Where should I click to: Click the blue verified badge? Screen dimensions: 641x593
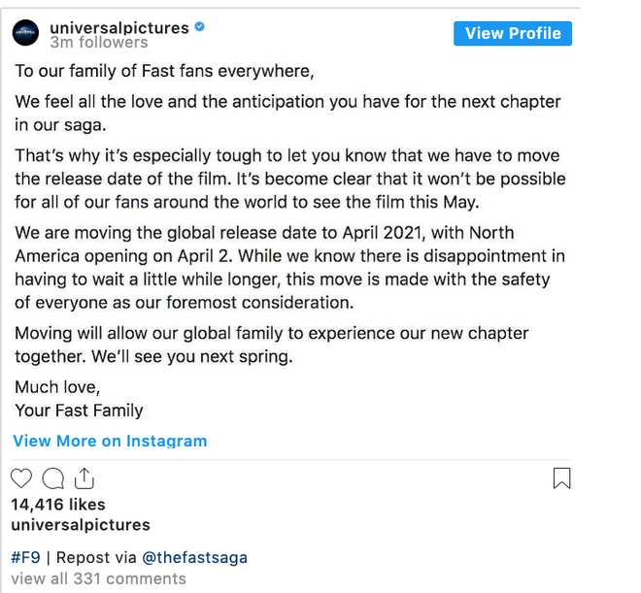(199, 27)
